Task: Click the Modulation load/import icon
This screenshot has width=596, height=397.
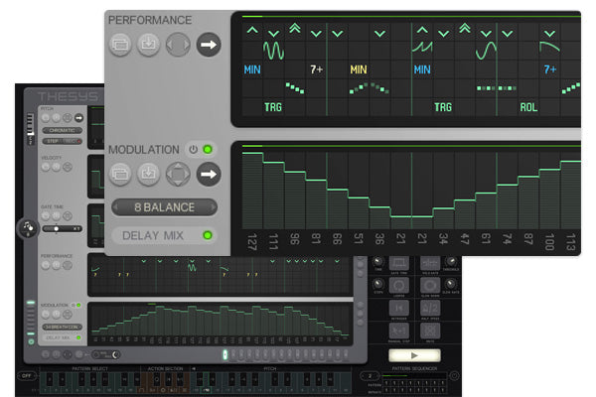Action: [149, 175]
